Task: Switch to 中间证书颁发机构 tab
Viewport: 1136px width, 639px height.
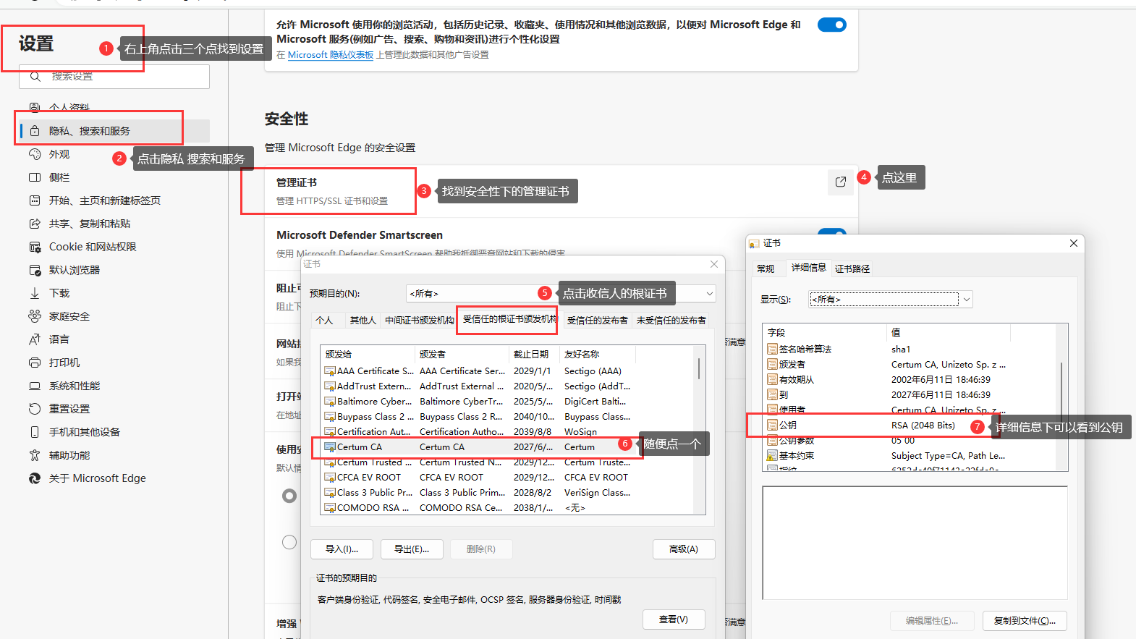Action: click(420, 320)
